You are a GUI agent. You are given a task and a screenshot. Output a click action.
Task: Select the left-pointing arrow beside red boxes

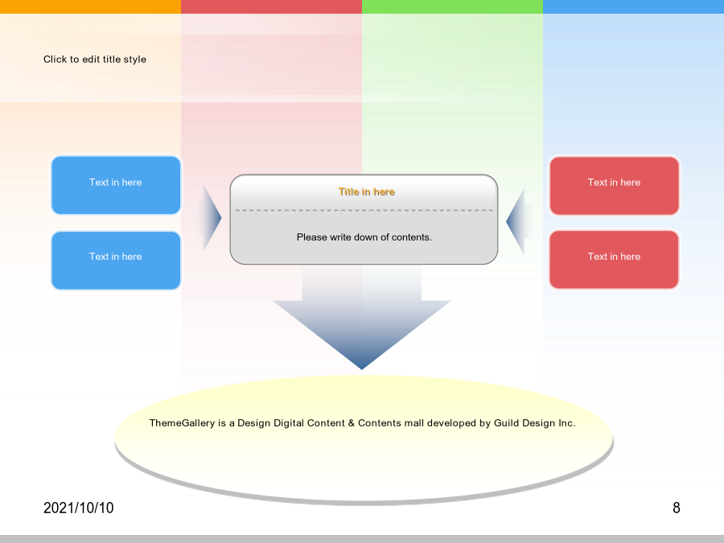520,222
